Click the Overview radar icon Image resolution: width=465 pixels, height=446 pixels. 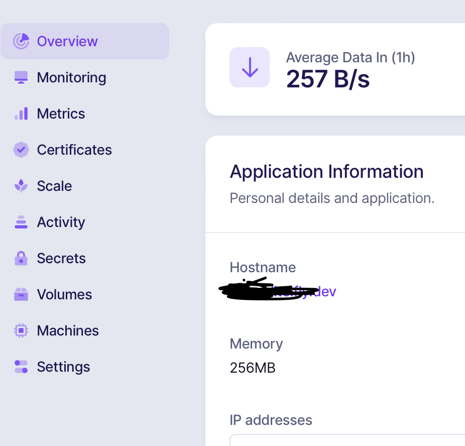pos(21,41)
